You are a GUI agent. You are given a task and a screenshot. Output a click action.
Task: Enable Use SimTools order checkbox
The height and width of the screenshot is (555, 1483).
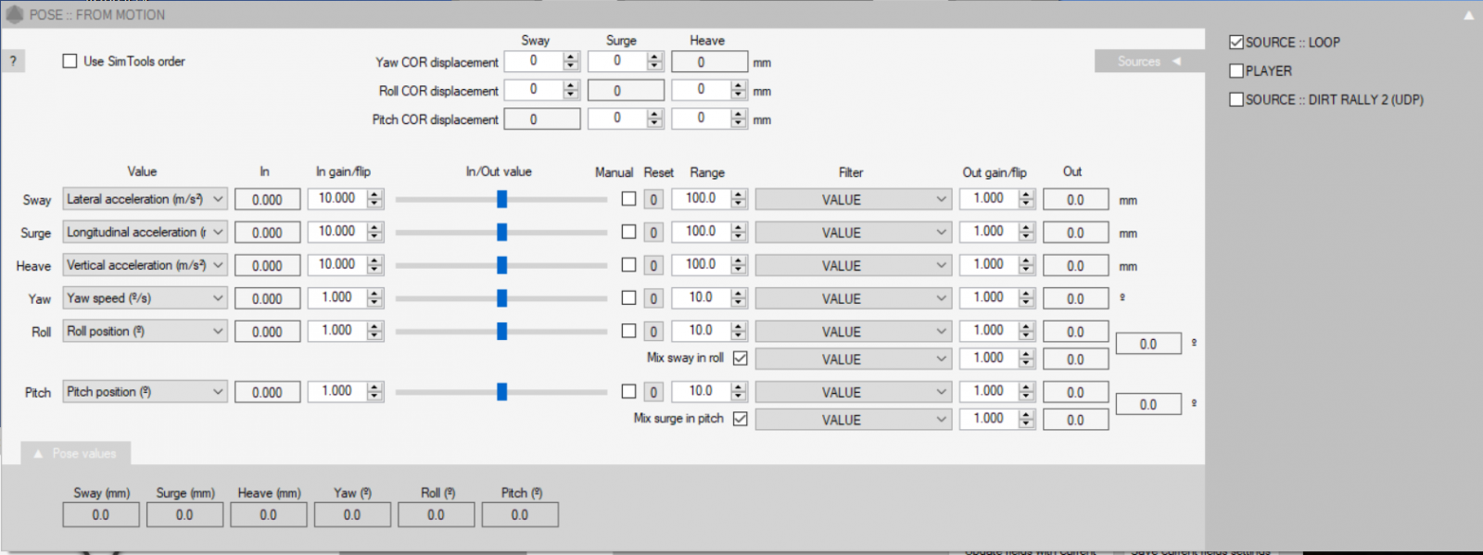coord(70,61)
